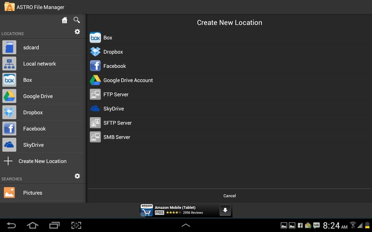Open recent apps navigation button
This screenshot has height=232, width=372.
pyautogui.click(x=54, y=225)
